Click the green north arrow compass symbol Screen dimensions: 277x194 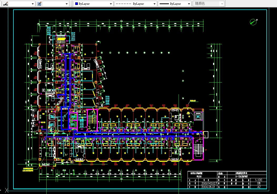coord(253,22)
